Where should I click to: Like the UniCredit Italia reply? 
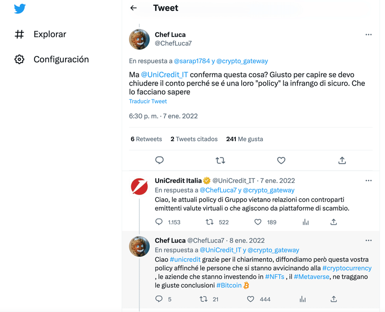258,222
